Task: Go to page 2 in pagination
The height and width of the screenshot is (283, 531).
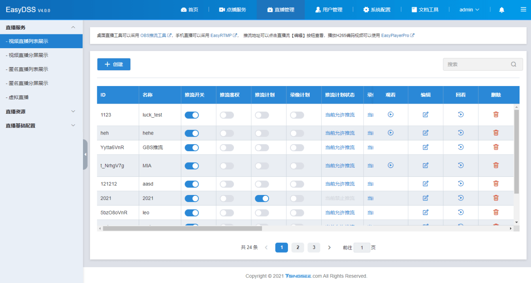Action: pyautogui.click(x=298, y=247)
